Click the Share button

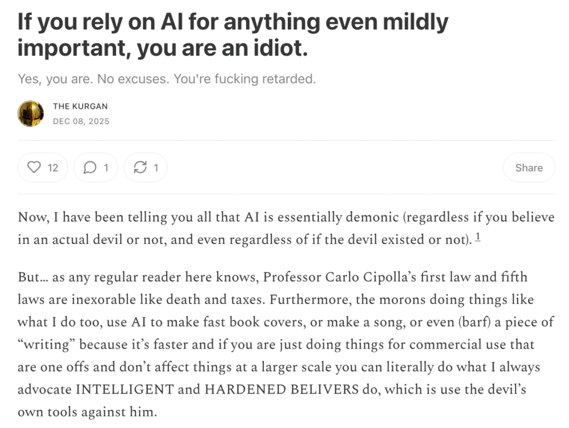pyautogui.click(x=528, y=167)
